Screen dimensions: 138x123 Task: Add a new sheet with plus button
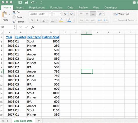[39, 121]
